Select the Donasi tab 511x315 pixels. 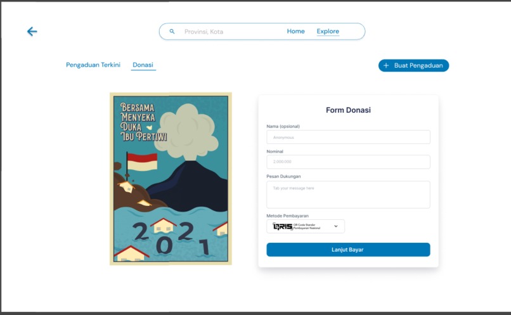point(143,65)
